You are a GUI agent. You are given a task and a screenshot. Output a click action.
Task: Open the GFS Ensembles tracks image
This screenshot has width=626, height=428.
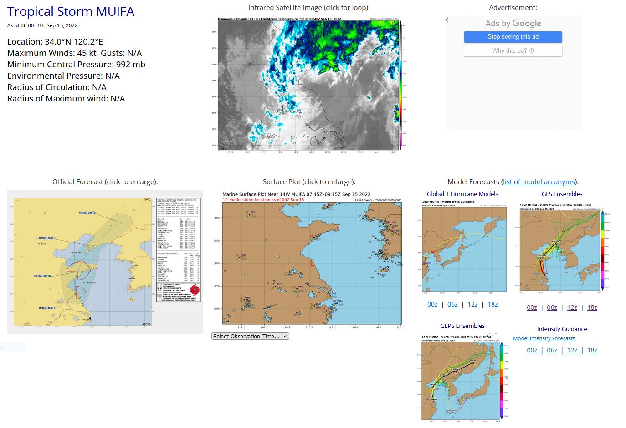coord(562,249)
